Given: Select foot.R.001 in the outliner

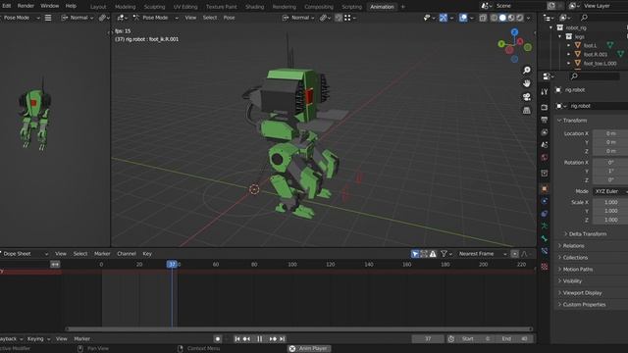Looking at the screenshot, I should point(596,55).
